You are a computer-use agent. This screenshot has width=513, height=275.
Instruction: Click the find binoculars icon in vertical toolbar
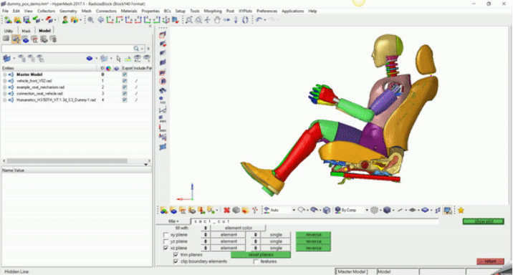[163, 90]
